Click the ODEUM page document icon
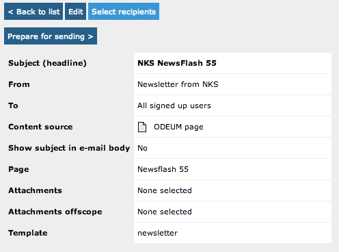 [142, 127]
